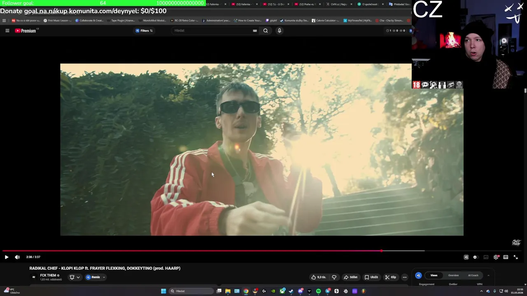Image resolution: width=527 pixels, height=296 pixels.
Task: Open the player settings gear
Action: pos(496,257)
